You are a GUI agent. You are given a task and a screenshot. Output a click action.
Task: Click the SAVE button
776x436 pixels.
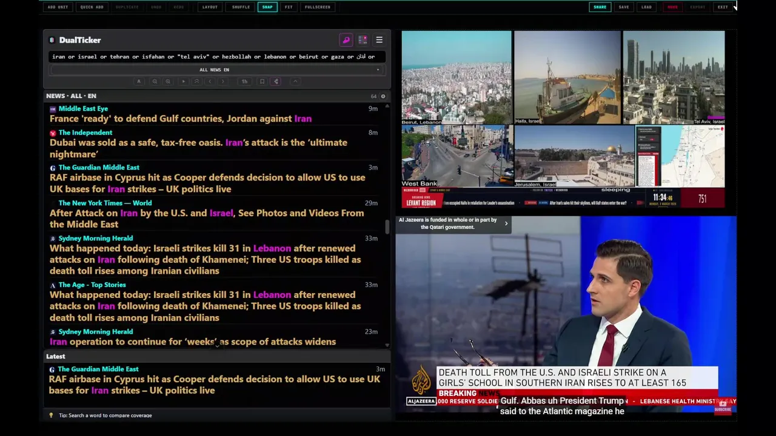(624, 7)
